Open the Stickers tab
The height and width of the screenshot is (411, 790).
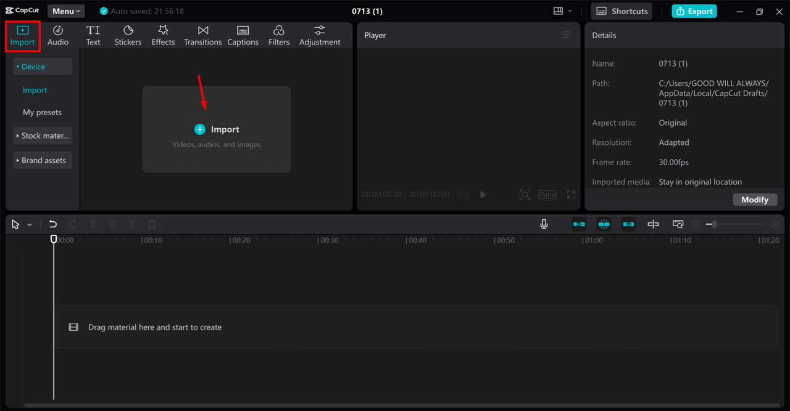coord(128,36)
